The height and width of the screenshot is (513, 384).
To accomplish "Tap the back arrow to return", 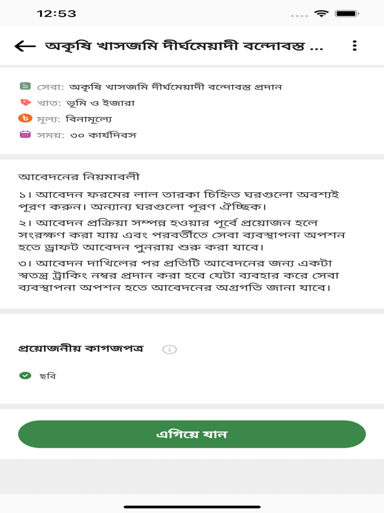I will (21, 46).
